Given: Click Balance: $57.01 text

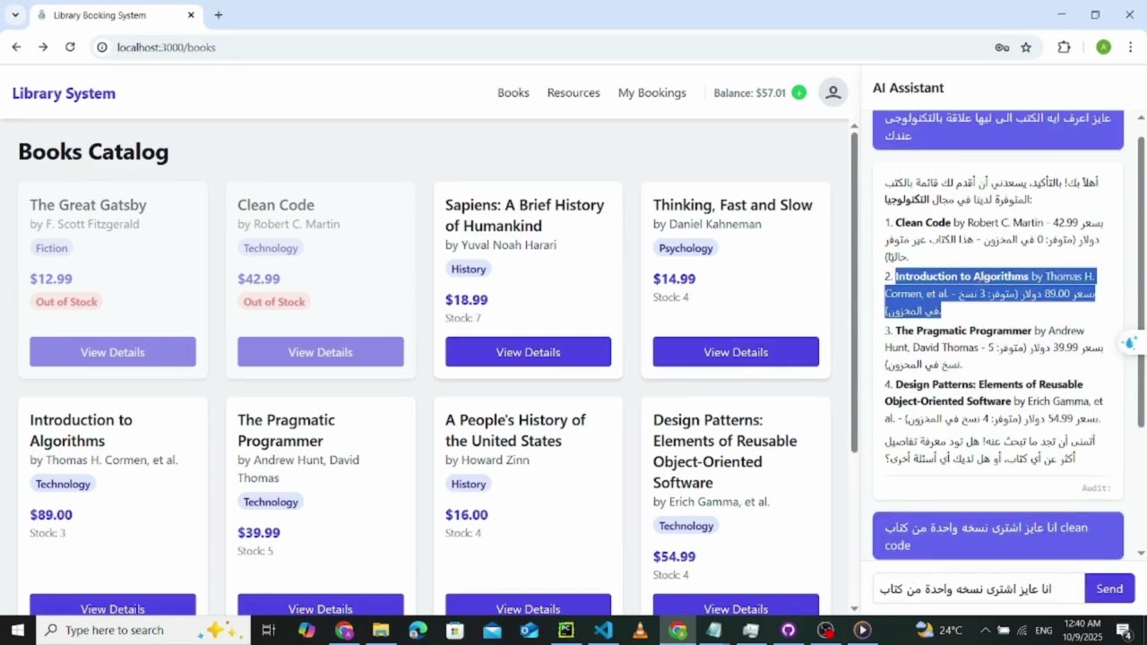Looking at the screenshot, I should 749,93.
